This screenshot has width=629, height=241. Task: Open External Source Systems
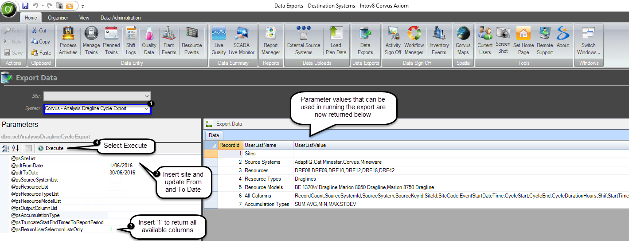coord(304,40)
